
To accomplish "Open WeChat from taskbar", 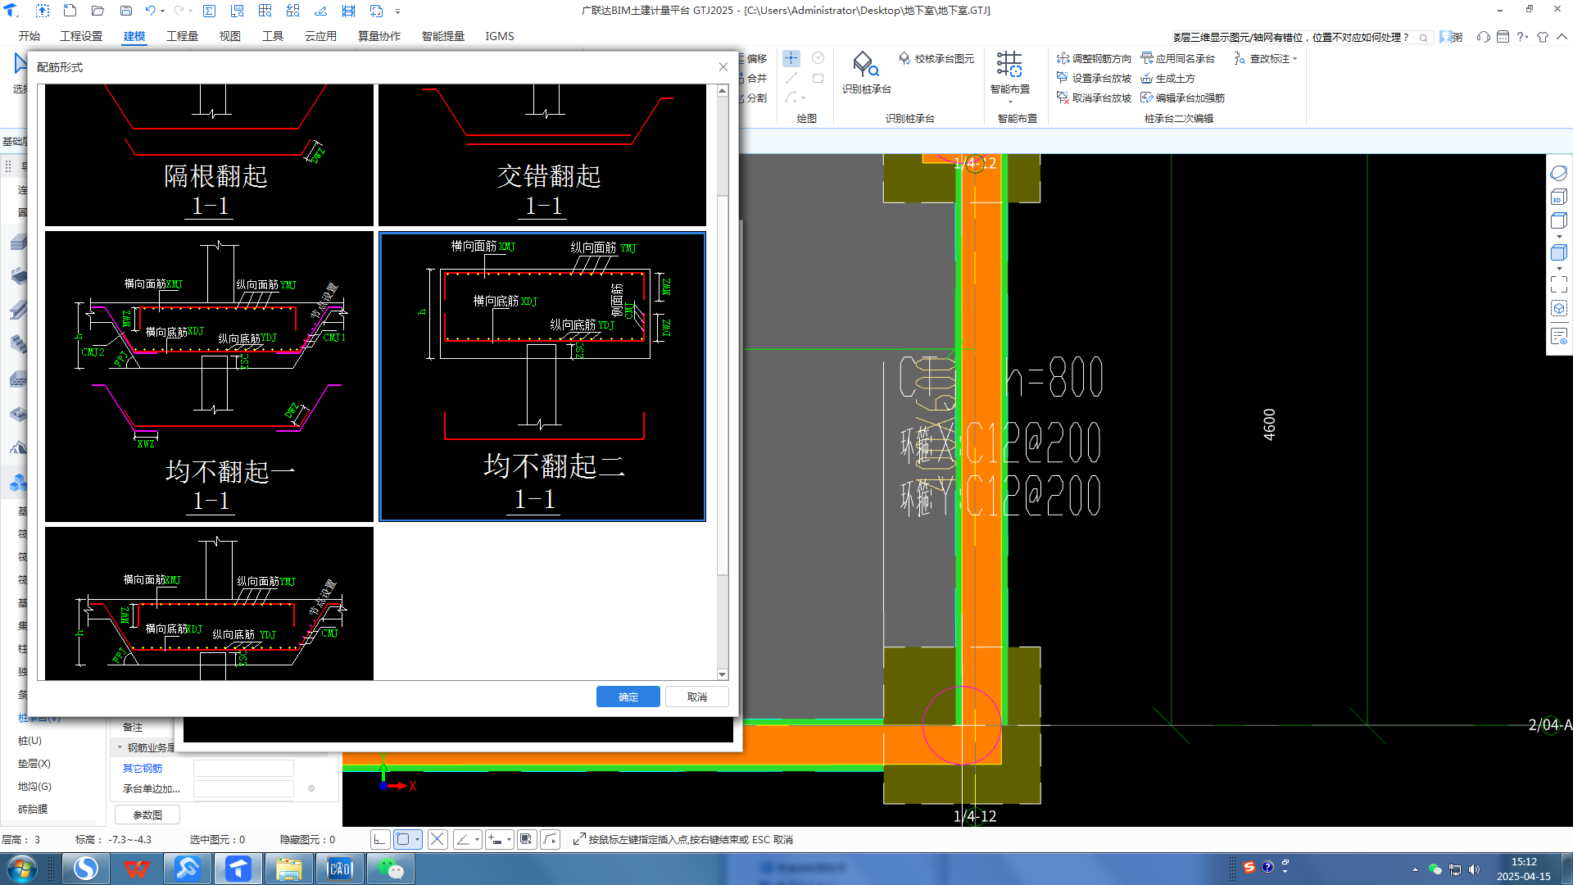I will tap(390, 869).
